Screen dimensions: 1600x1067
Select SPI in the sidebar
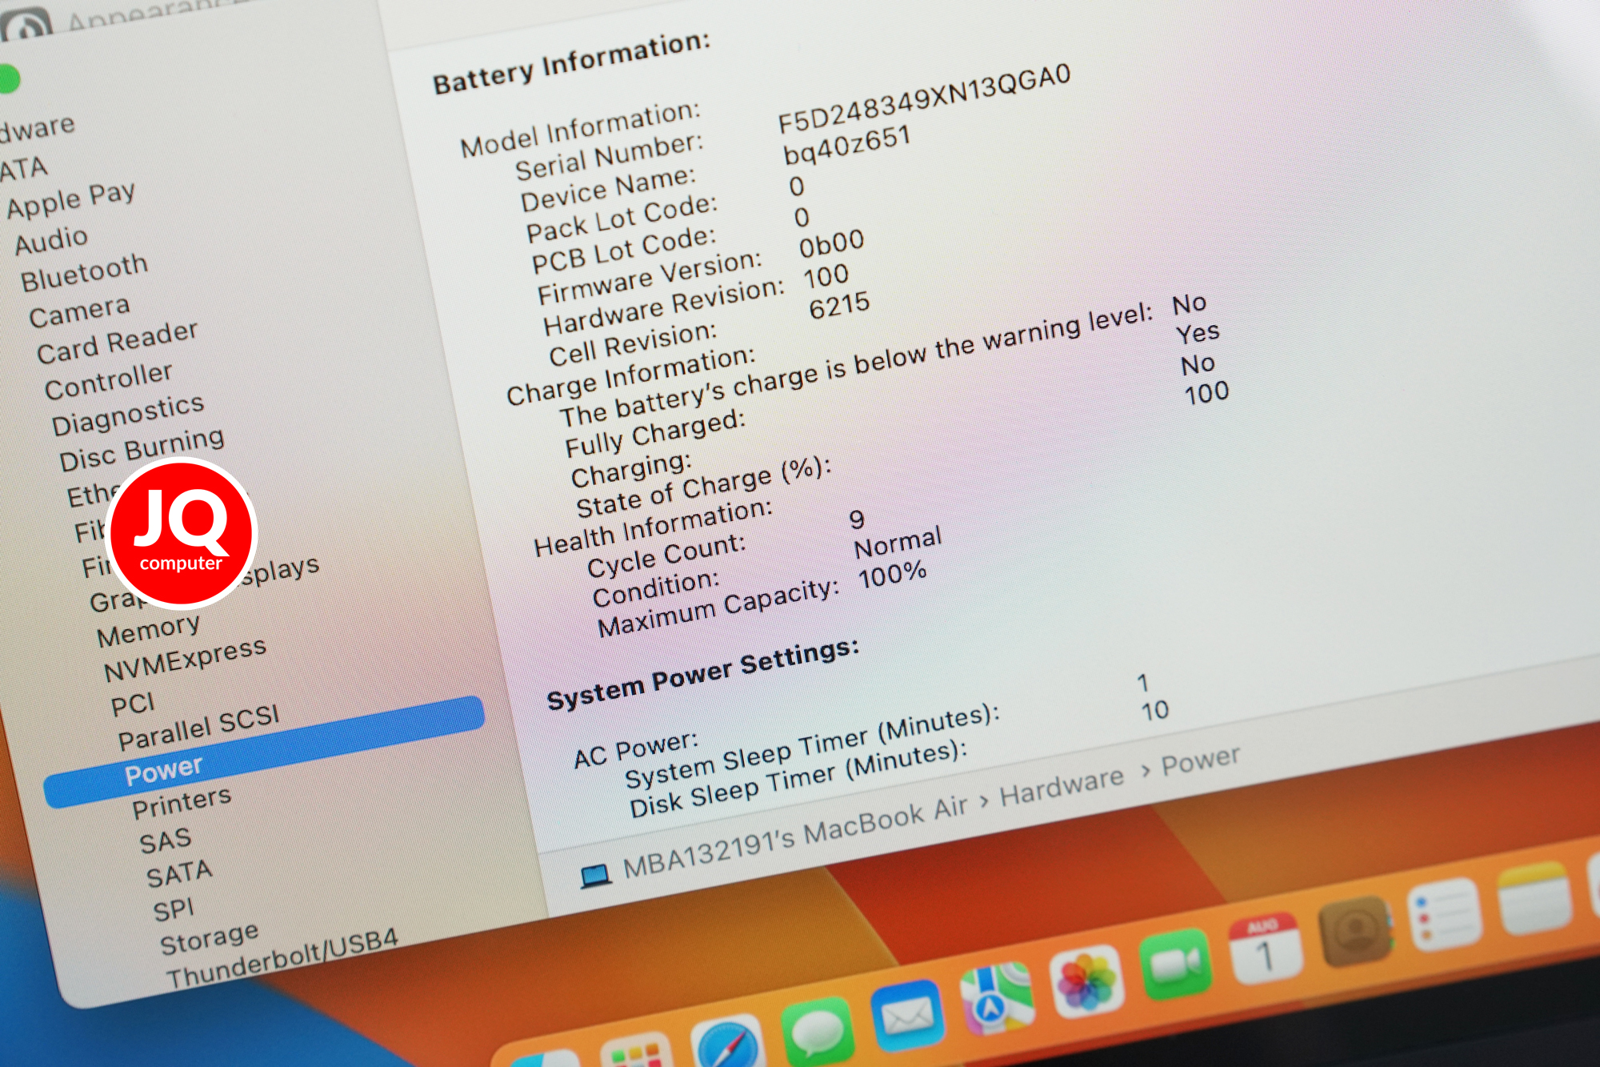[174, 911]
